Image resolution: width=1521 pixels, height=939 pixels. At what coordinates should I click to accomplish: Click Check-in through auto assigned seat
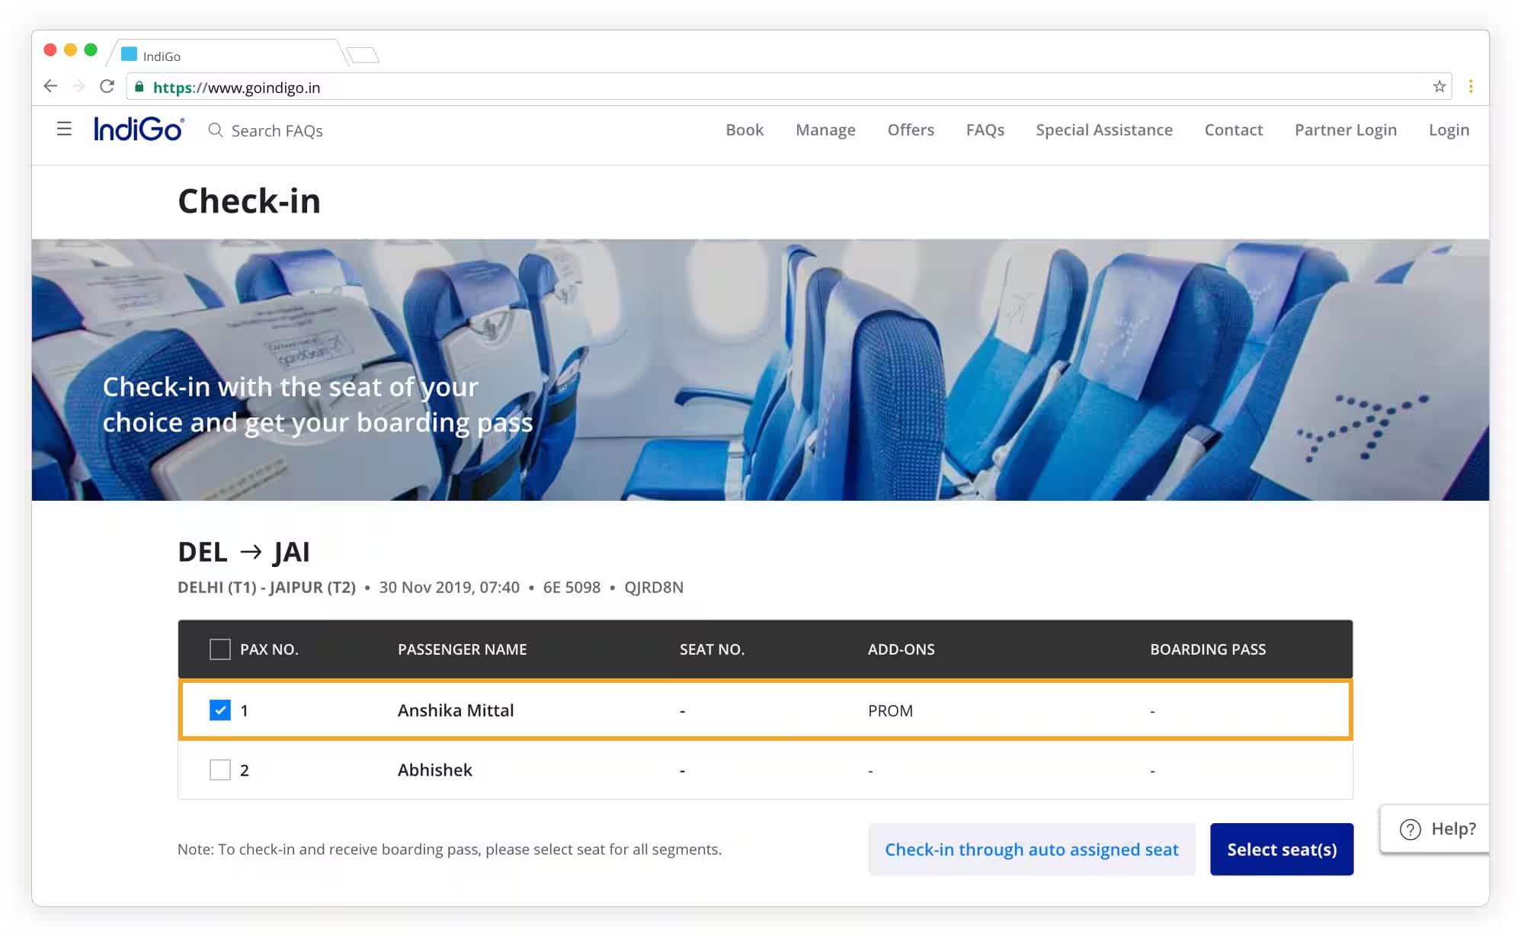click(x=1031, y=849)
